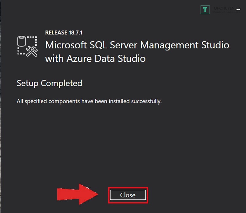Click the SSMS setup tools icon
Screen dimensions: 246x213
[27, 46]
